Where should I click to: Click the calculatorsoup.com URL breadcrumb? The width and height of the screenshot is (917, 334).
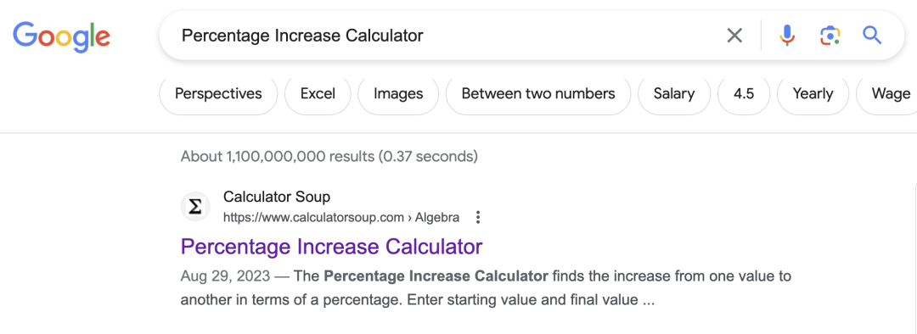[341, 218]
